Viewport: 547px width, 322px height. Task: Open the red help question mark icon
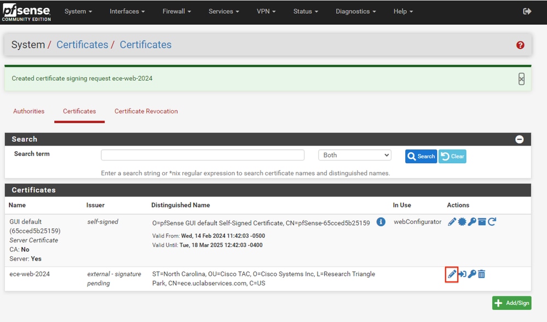tap(520, 45)
